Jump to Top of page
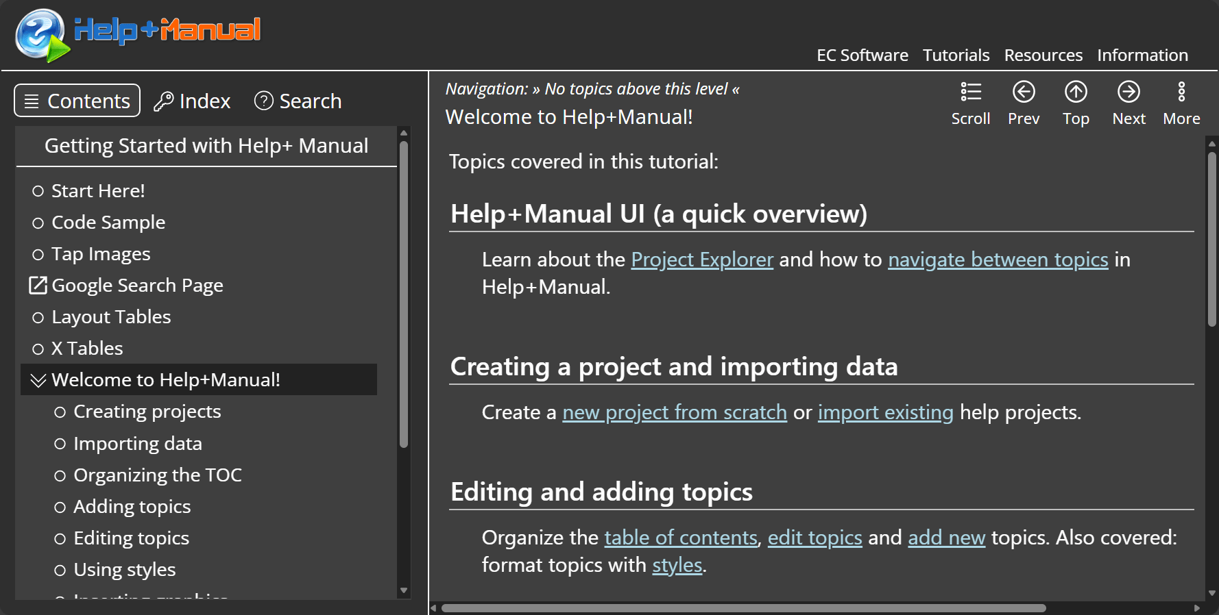 coord(1076,103)
